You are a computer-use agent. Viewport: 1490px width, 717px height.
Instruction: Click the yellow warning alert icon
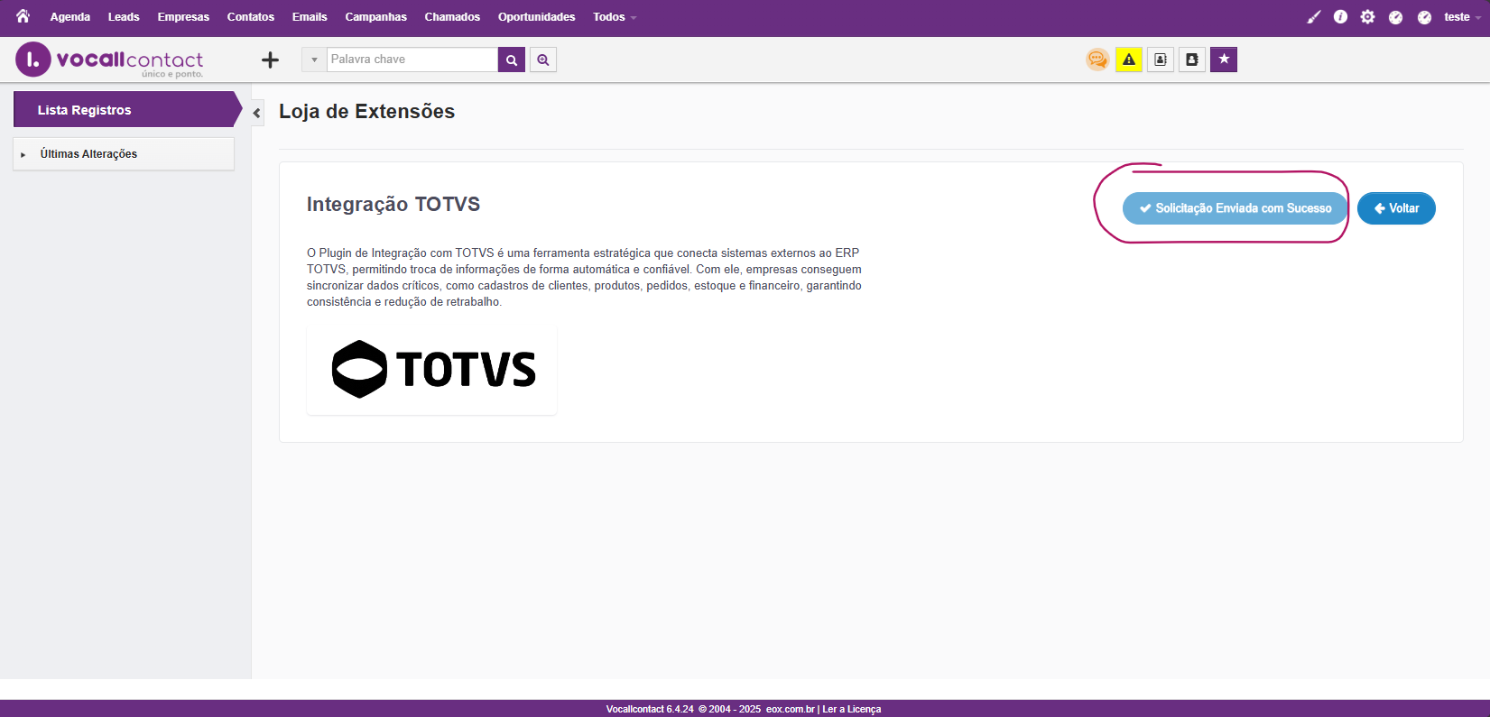(1129, 60)
